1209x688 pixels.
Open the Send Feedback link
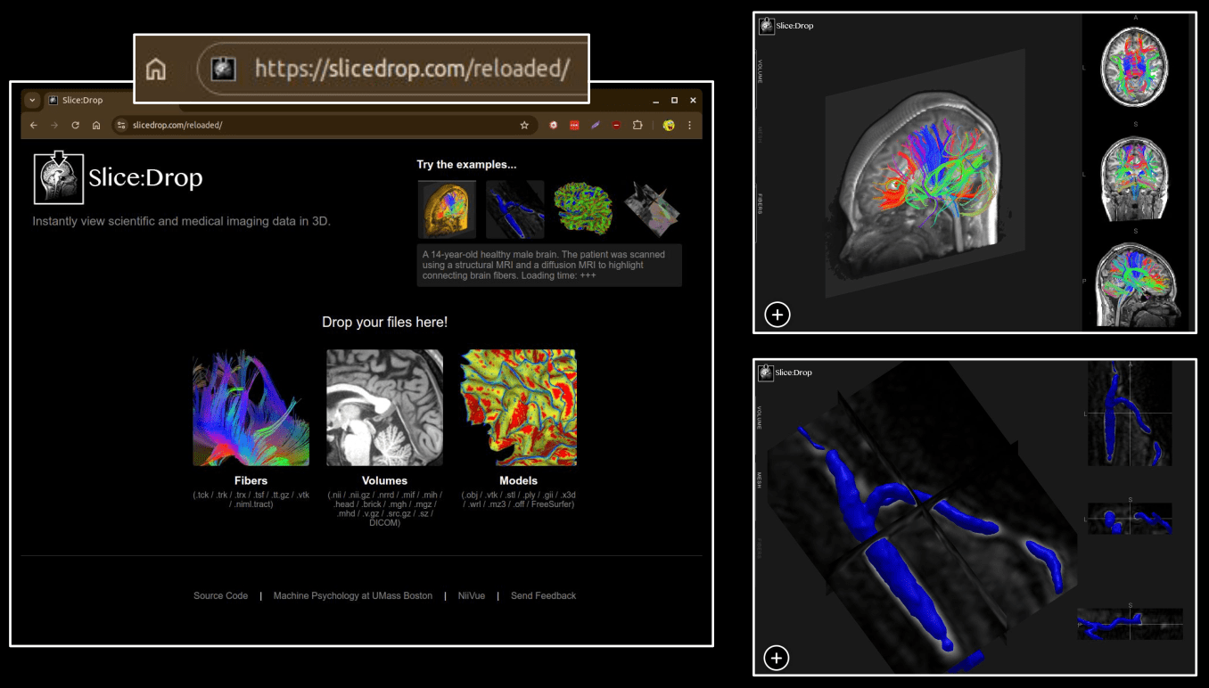[544, 595]
